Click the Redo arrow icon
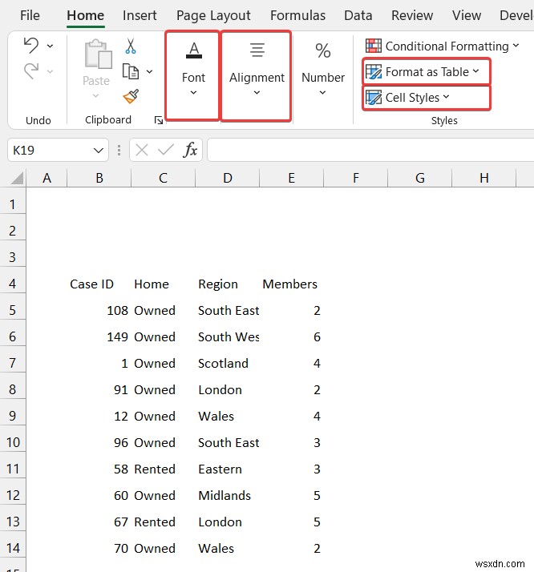The height and width of the screenshot is (572, 534). coord(30,72)
